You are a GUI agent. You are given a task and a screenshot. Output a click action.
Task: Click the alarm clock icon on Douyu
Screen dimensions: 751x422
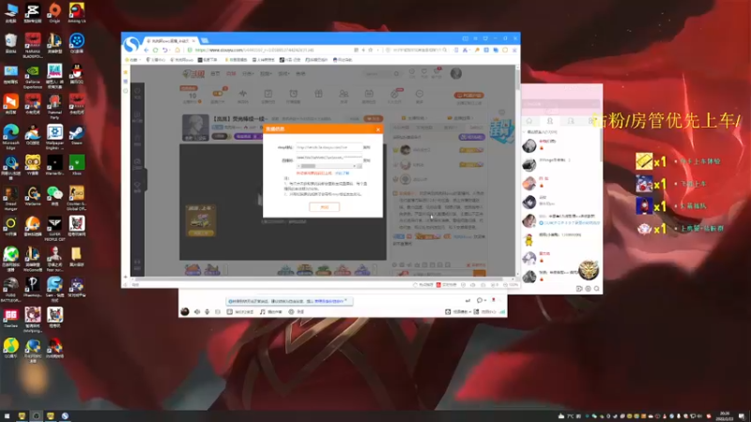point(294,95)
